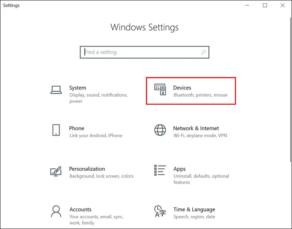Open Time & Language heading
292x229 pixels.
point(194,209)
